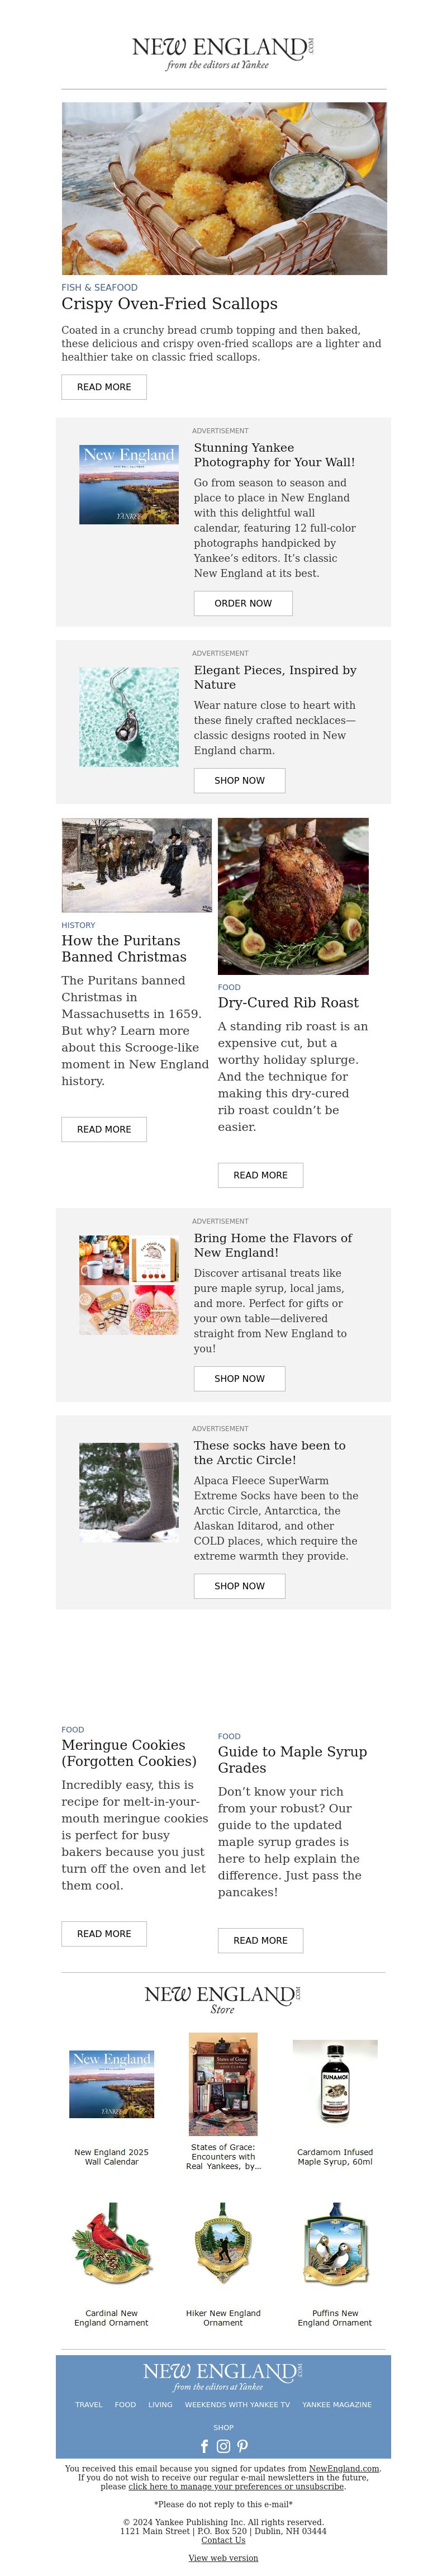Viewport: 447px width, 2576px height.
Task: Open the manage preferences or unsubscribe link
Action: [237, 2486]
